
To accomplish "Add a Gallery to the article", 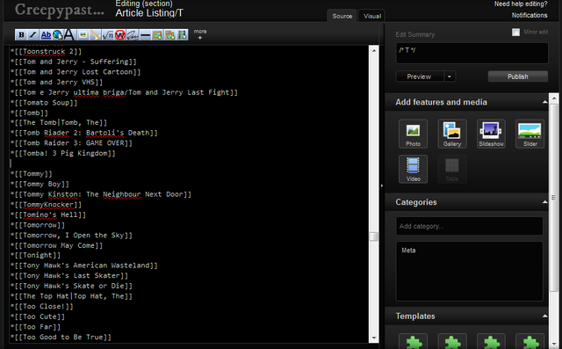I will click(x=452, y=134).
